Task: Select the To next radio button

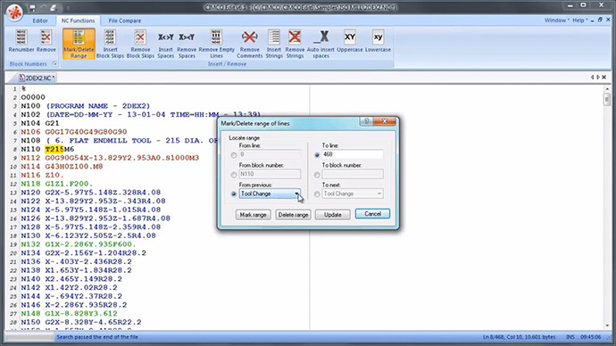Action: point(317,194)
